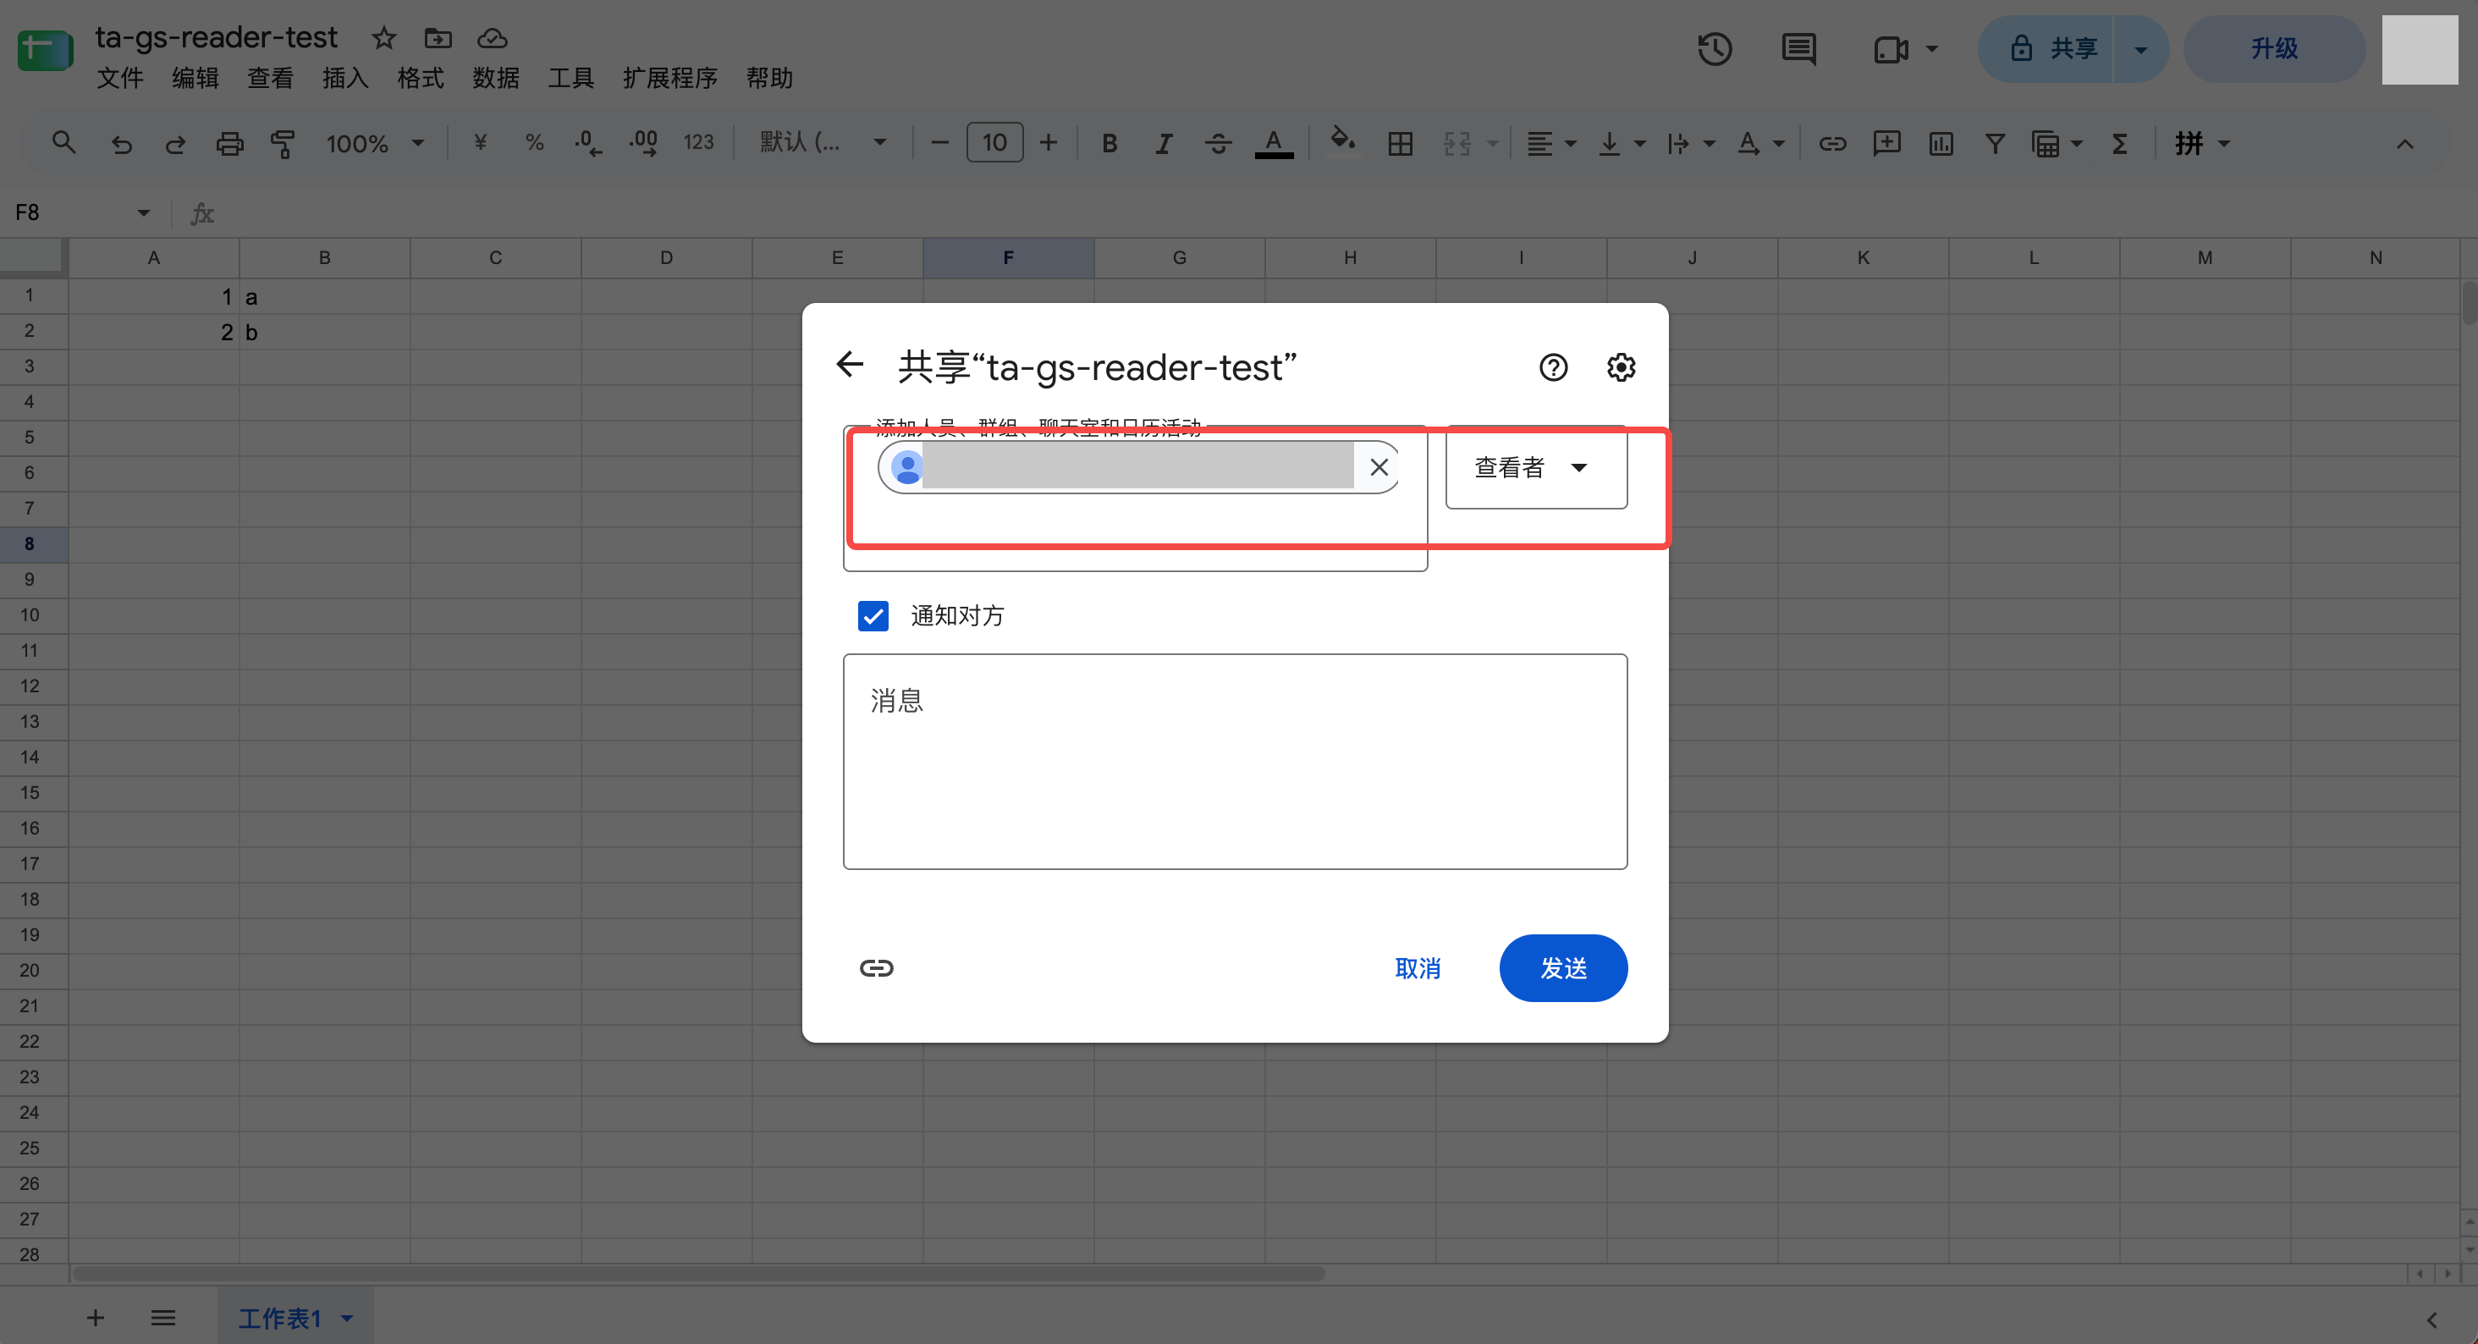Click 取消 to cancel sharing
The height and width of the screenshot is (1344, 2478).
tap(1417, 969)
